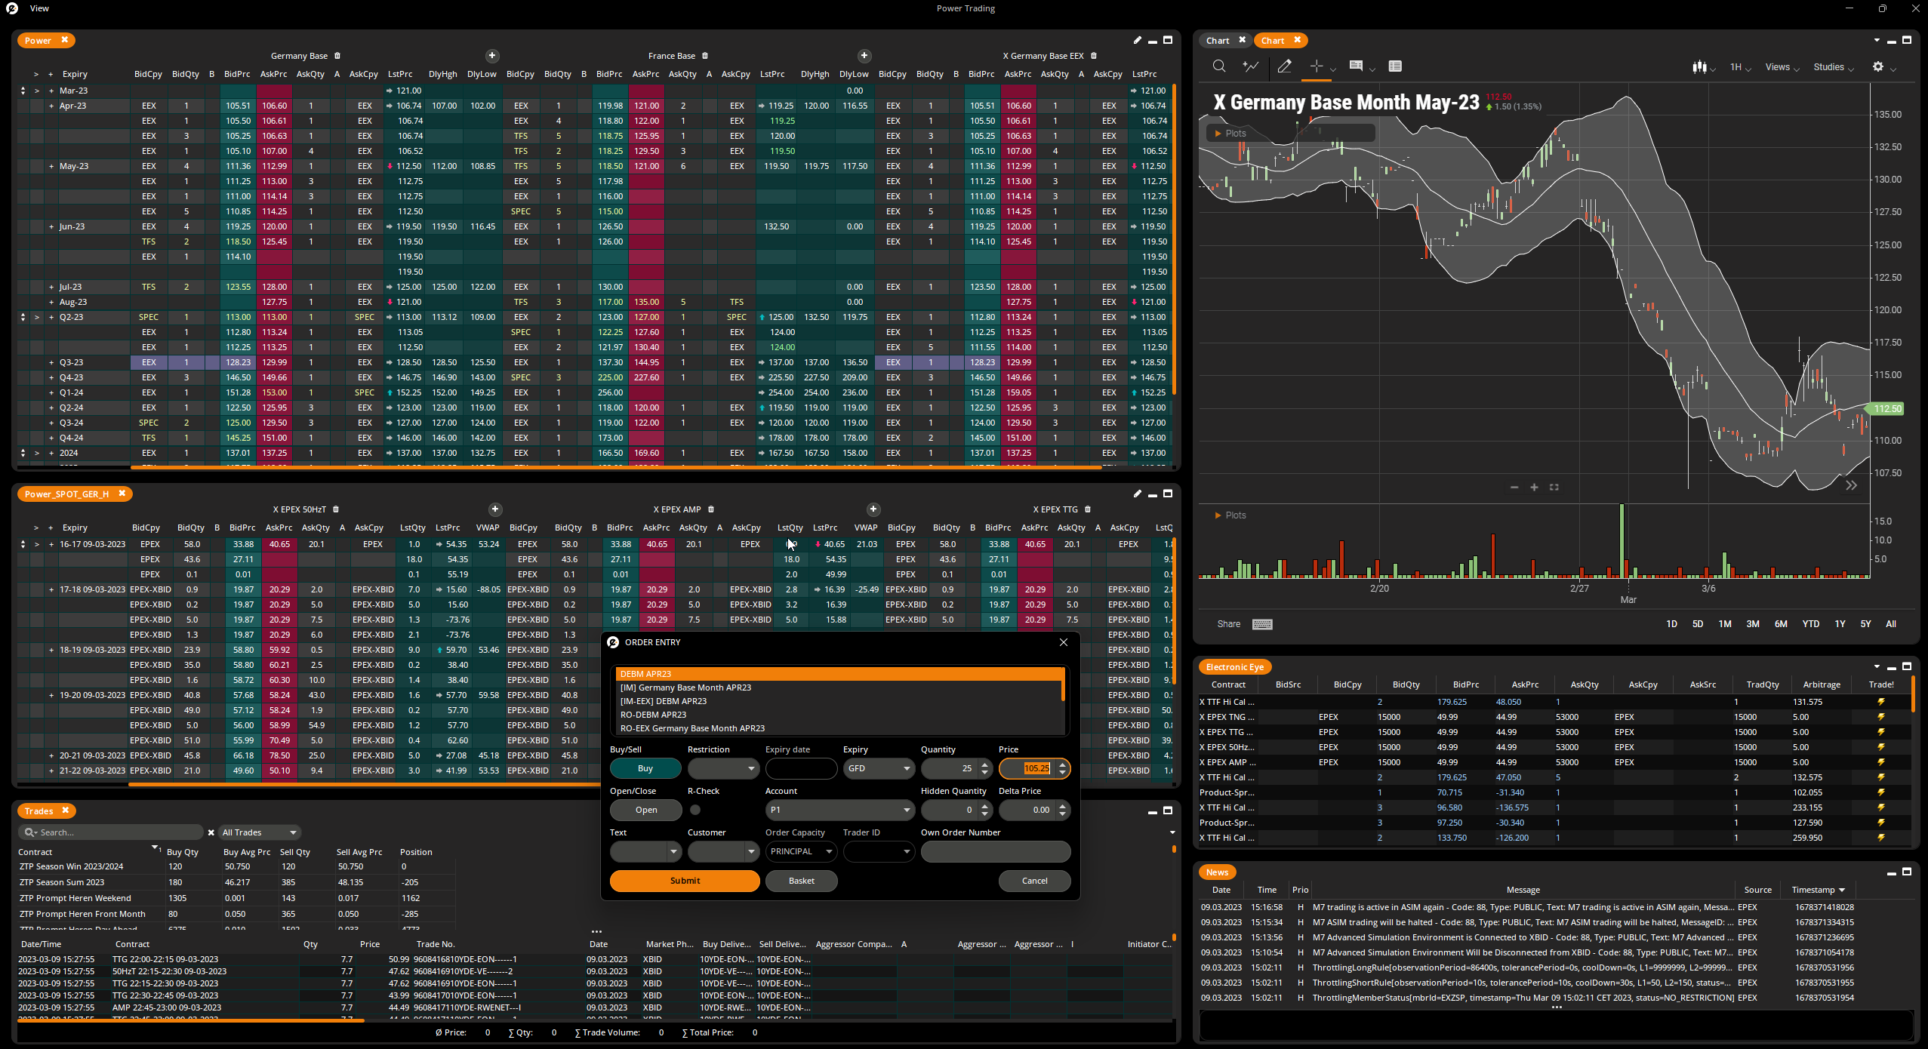Image resolution: width=1928 pixels, height=1049 pixels.
Task: Select the search magnifier tool on the chart
Action: coord(1218,66)
